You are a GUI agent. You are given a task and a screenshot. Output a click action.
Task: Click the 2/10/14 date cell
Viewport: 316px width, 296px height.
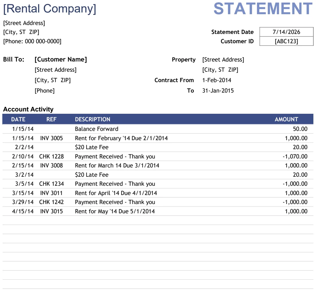click(x=23, y=156)
